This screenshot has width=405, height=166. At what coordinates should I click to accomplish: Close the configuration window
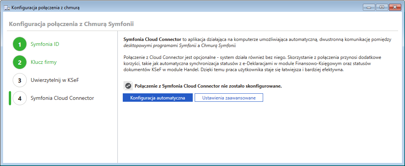pyautogui.click(x=395, y=8)
